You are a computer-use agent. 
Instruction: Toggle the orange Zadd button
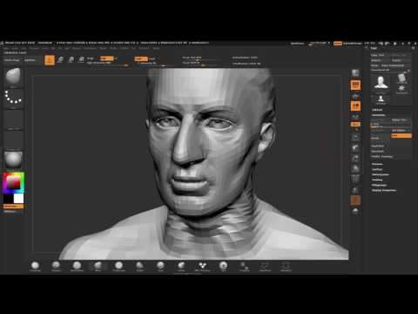tap(141, 58)
